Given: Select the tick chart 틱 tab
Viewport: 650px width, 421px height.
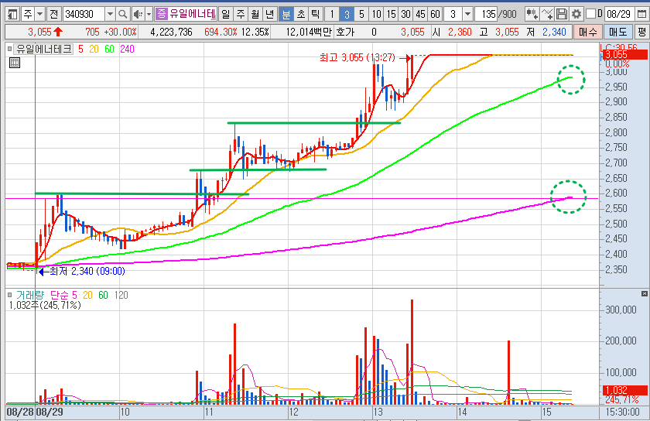Looking at the screenshot, I should (x=316, y=15).
